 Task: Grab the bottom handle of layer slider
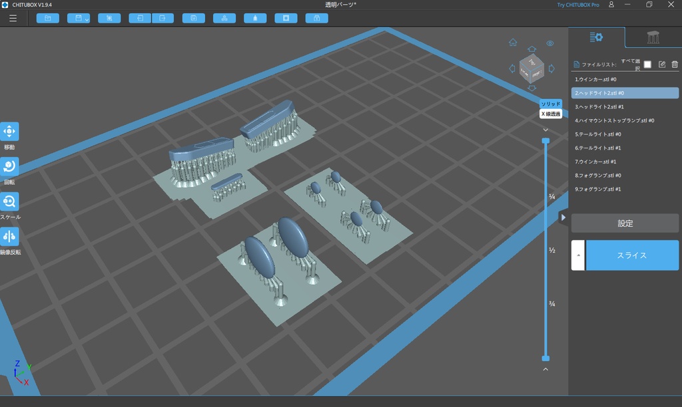point(545,358)
